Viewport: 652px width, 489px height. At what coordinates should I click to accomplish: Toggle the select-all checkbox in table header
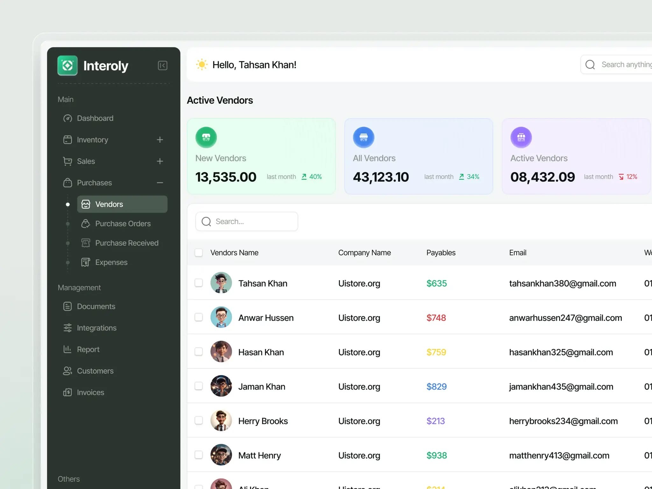pos(199,253)
